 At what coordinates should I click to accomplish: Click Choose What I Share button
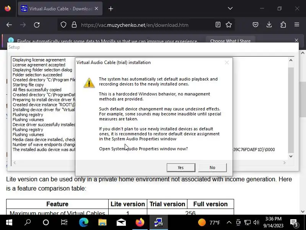[x=230, y=41]
